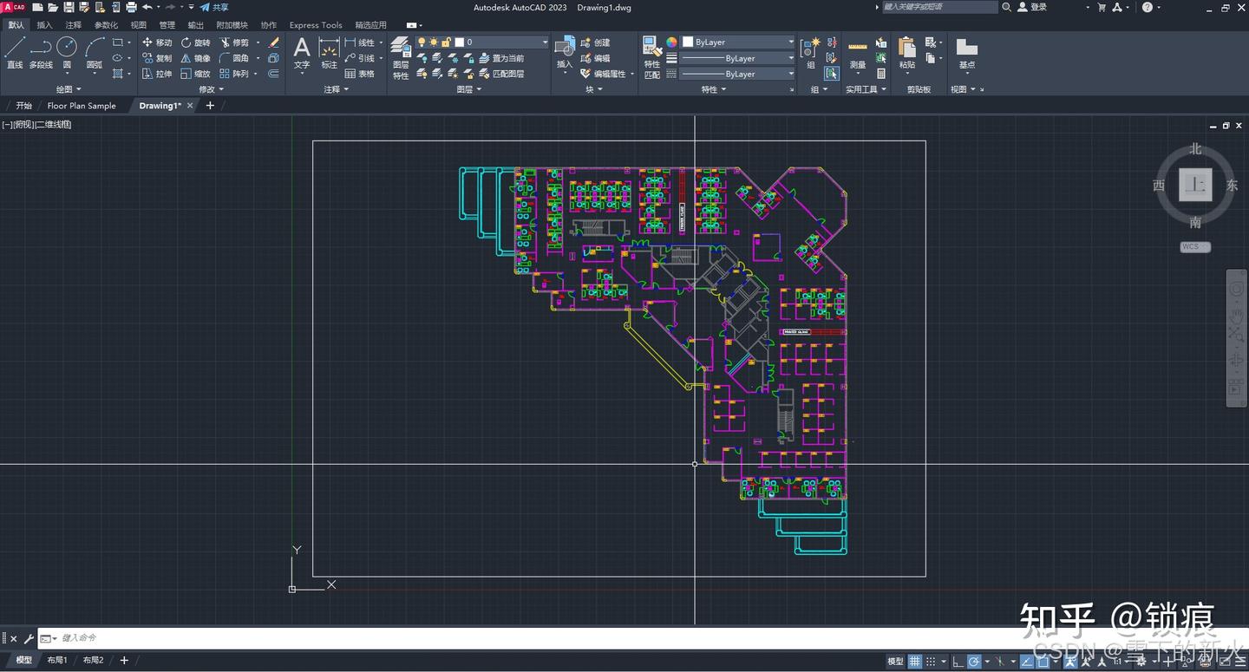Image resolution: width=1249 pixels, height=672 pixels.
Task: Open the 图层特性 layer properties manager
Action: (x=400, y=54)
